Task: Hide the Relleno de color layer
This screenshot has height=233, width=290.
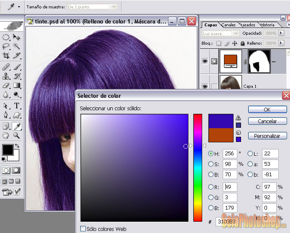Action: pyautogui.click(x=205, y=61)
